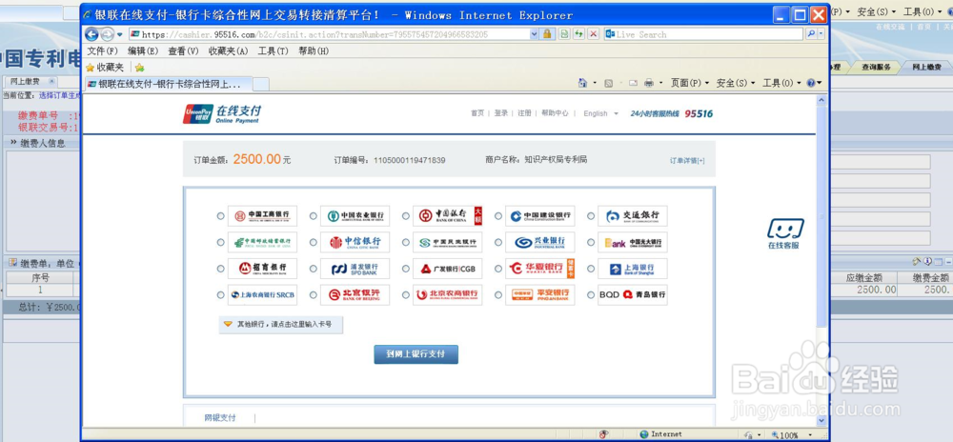Open the 编辑(E) menu
The image size is (953, 442).
tap(143, 51)
